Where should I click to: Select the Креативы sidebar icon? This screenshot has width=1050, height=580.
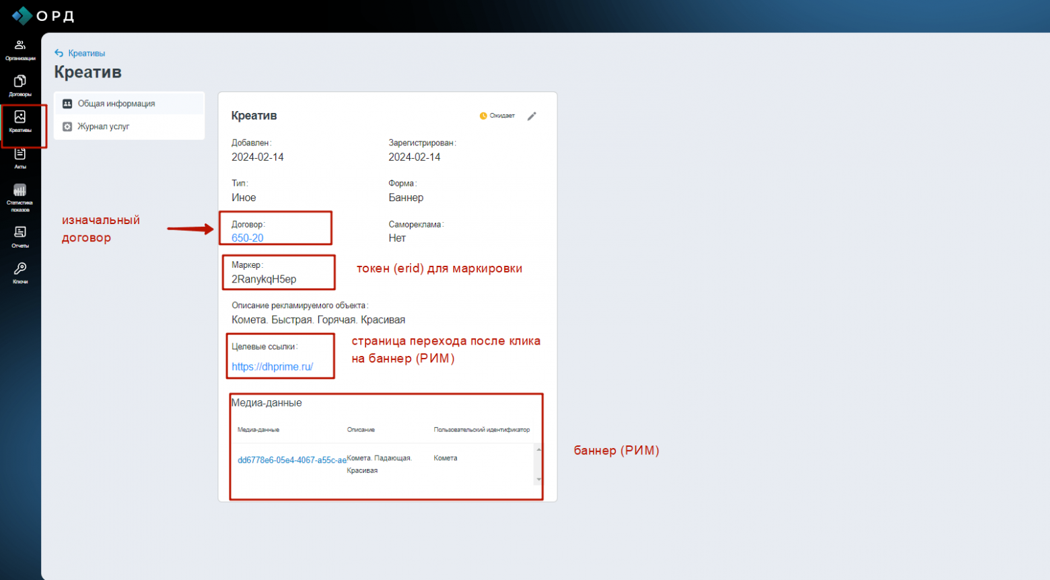(x=20, y=122)
